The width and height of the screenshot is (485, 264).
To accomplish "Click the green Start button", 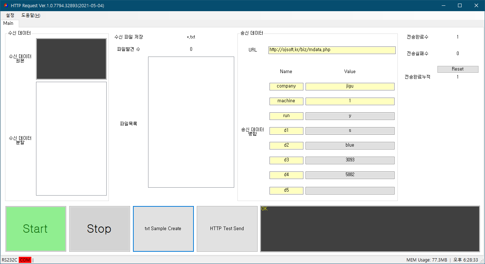I will point(36,229).
